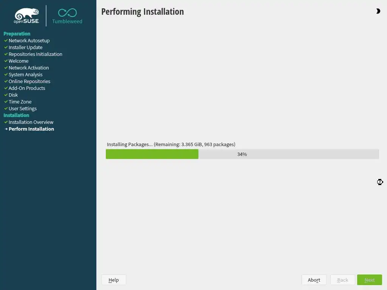Select Online Repositories step in sidebar
The image size is (387, 290).
tap(29, 82)
